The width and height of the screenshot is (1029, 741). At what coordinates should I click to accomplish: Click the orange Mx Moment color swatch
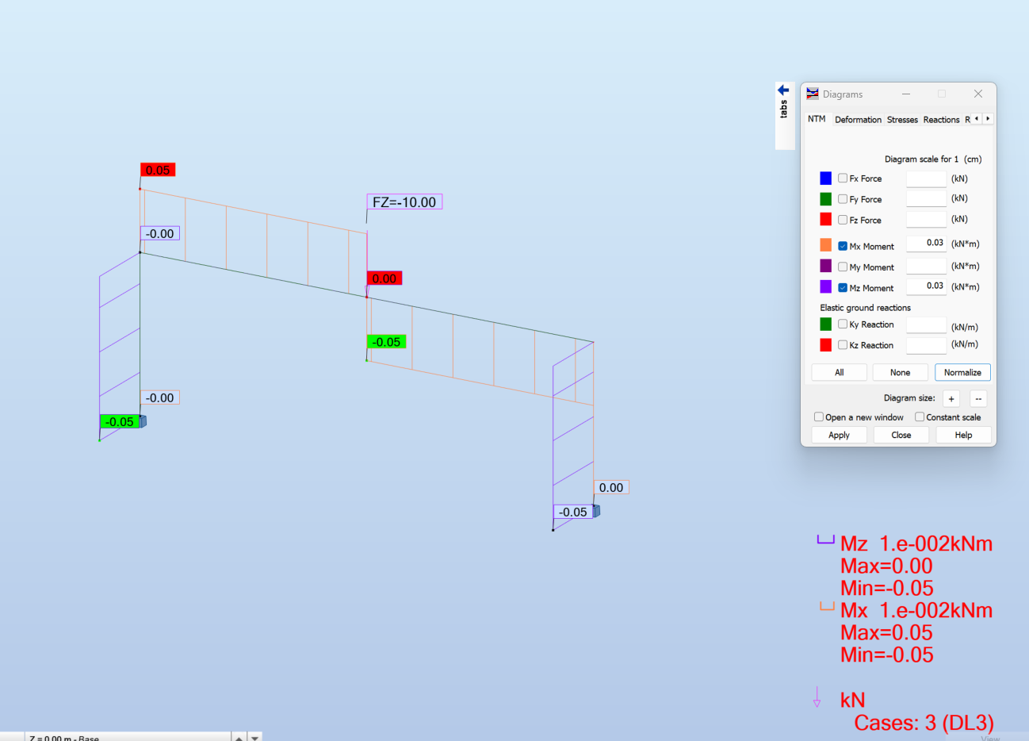(825, 245)
